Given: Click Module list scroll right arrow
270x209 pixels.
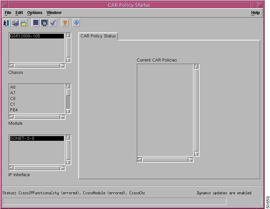Looking at the screenshot, I should click(62, 117).
